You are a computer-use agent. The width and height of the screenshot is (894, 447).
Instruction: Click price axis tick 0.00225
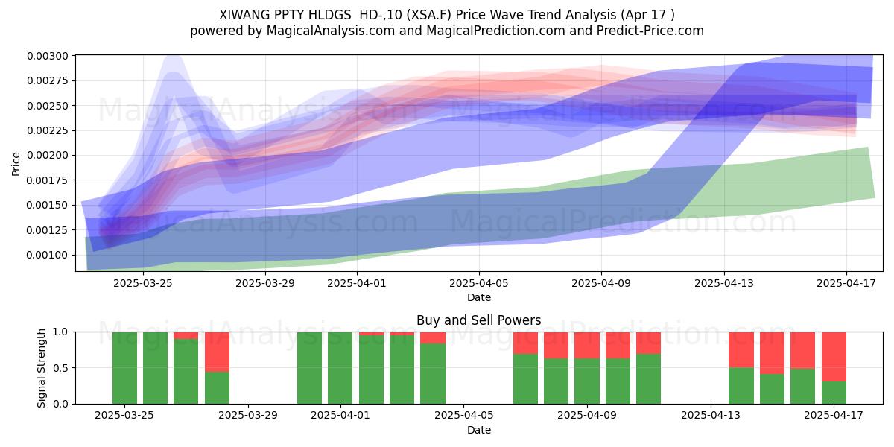(x=48, y=130)
